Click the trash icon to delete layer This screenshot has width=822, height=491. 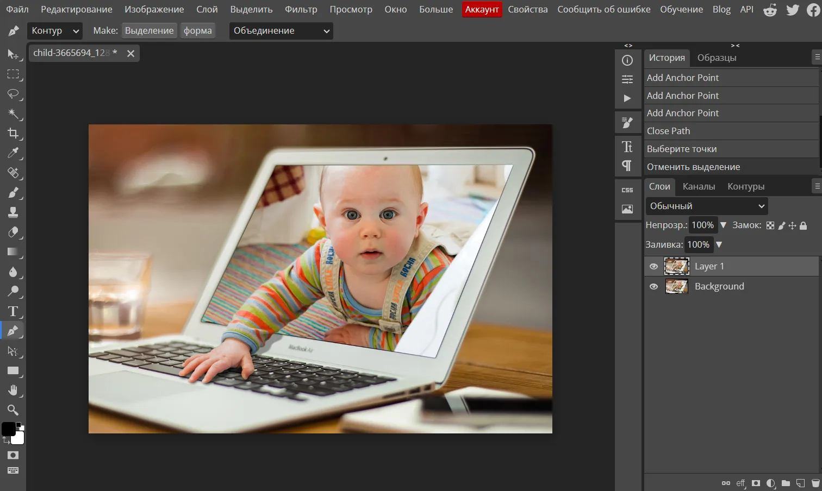(x=815, y=483)
